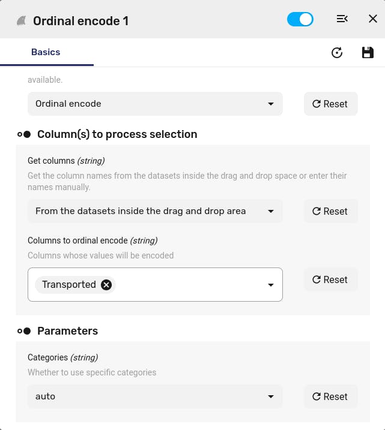
Task: Reset the Categories parameter
Action: coord(330,396)
